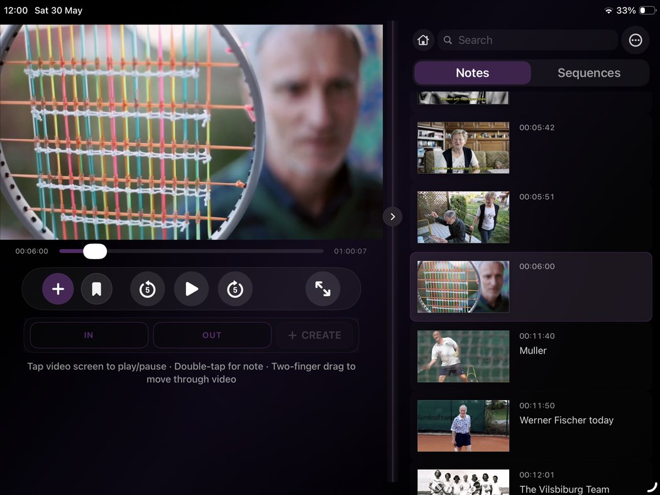Tap the battery indicator icon

pos(647,11)
